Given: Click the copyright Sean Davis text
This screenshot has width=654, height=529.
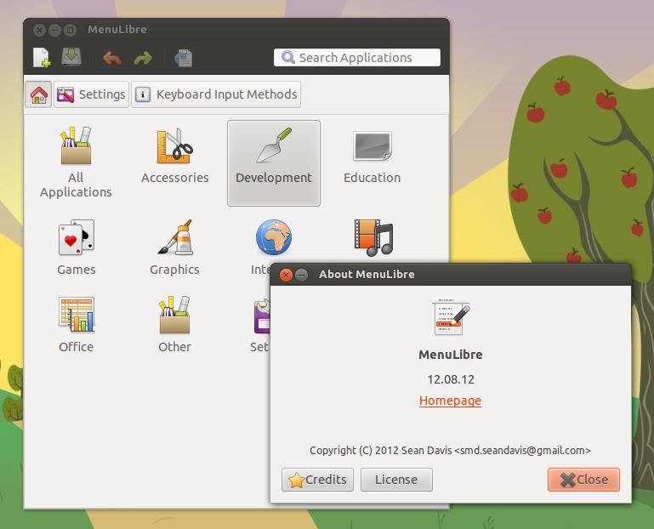Looking at the screenshot, I should click(450, 451).
